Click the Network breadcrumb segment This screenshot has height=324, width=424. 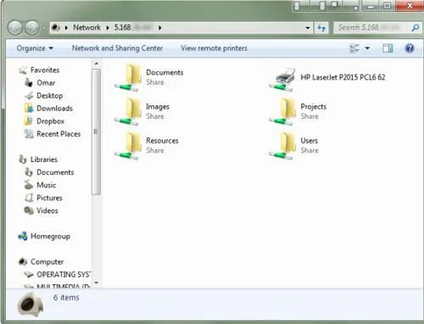pos(86,27)
